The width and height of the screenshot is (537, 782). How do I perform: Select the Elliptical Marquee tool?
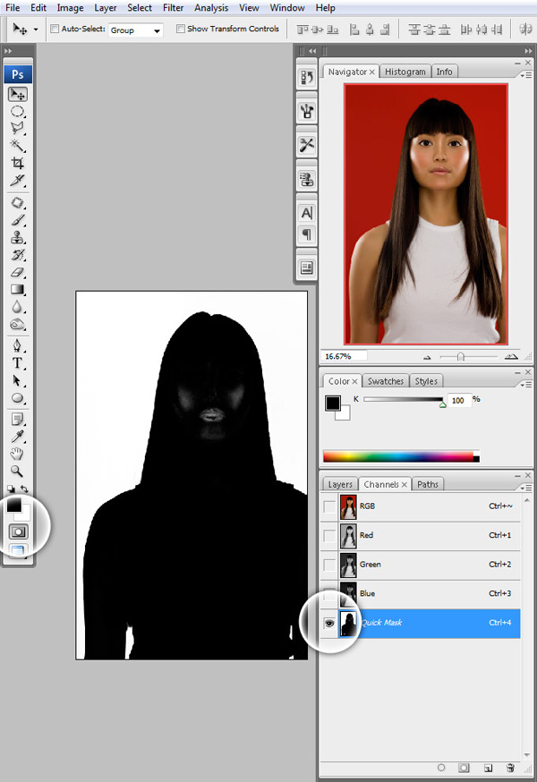tap(18, 111)
